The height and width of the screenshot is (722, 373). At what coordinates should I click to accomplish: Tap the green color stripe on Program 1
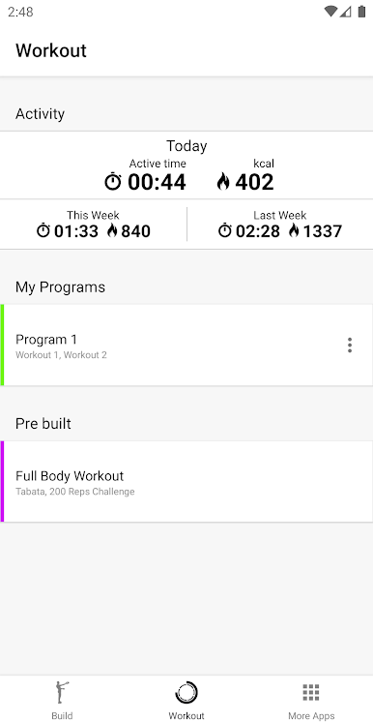click(x=2, y=345)
